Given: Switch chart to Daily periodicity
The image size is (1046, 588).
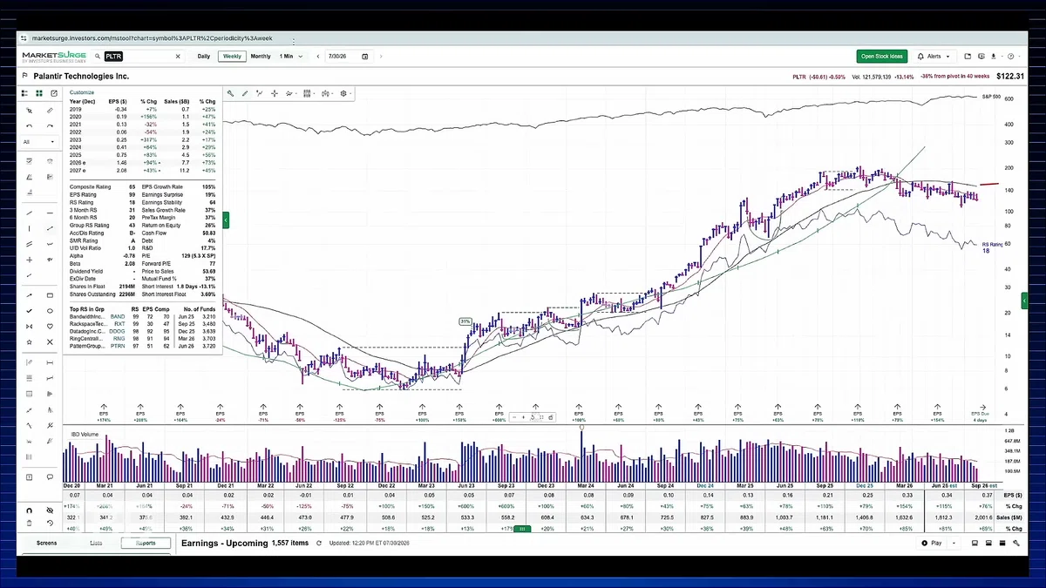Looking at the screenshot, I should (x=203, y=56).
